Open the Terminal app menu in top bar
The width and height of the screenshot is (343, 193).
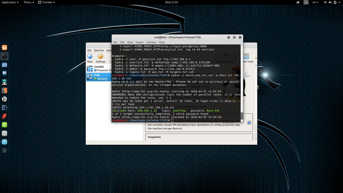47,2
